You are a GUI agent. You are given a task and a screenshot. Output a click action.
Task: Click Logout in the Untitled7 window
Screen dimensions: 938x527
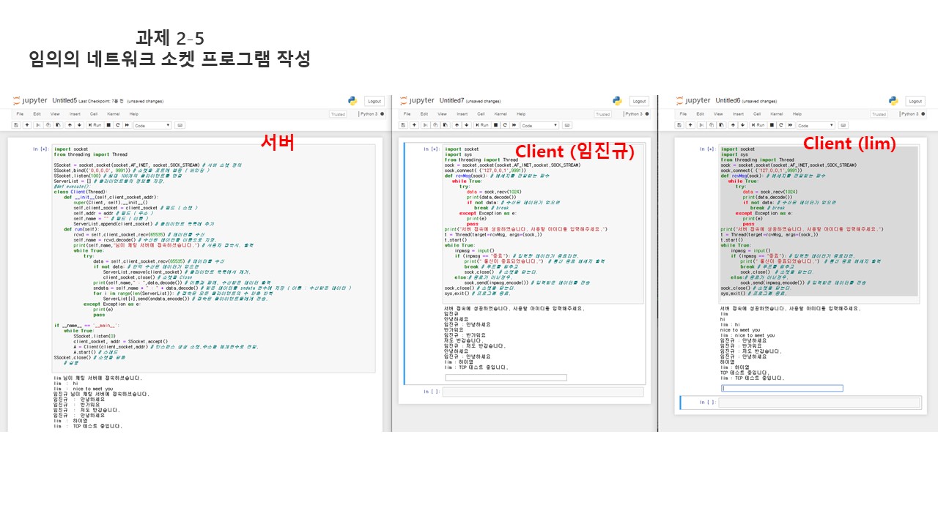tap(639, 101)
